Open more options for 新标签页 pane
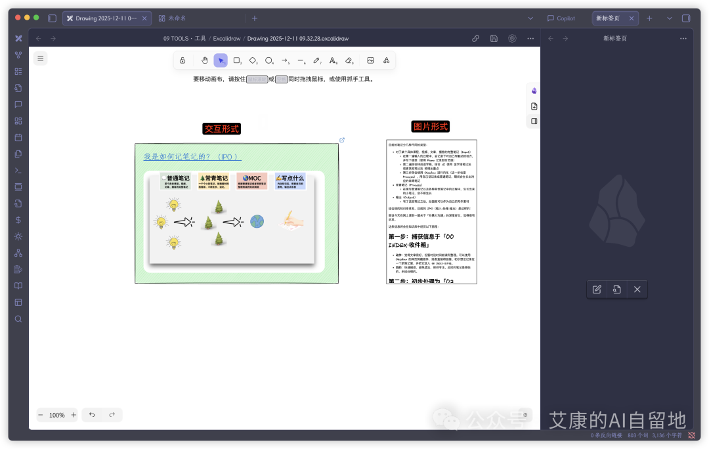Screen dimensions: 709x449 pos(683,39)
